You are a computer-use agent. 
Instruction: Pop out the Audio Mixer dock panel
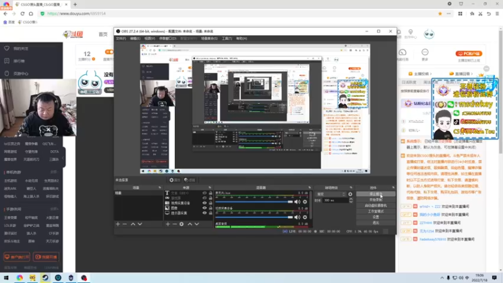(309, 187)
